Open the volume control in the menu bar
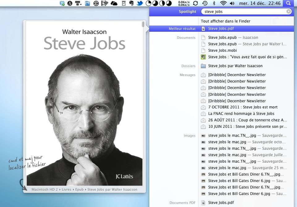 pos(231,4)
